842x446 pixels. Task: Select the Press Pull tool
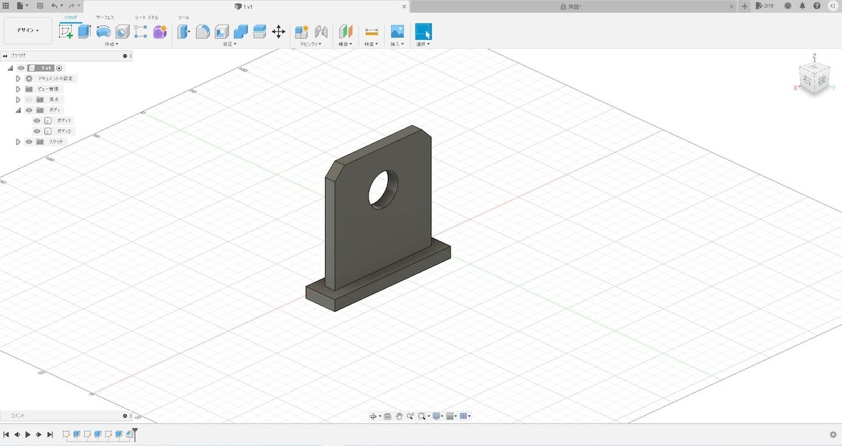(184, 32)
